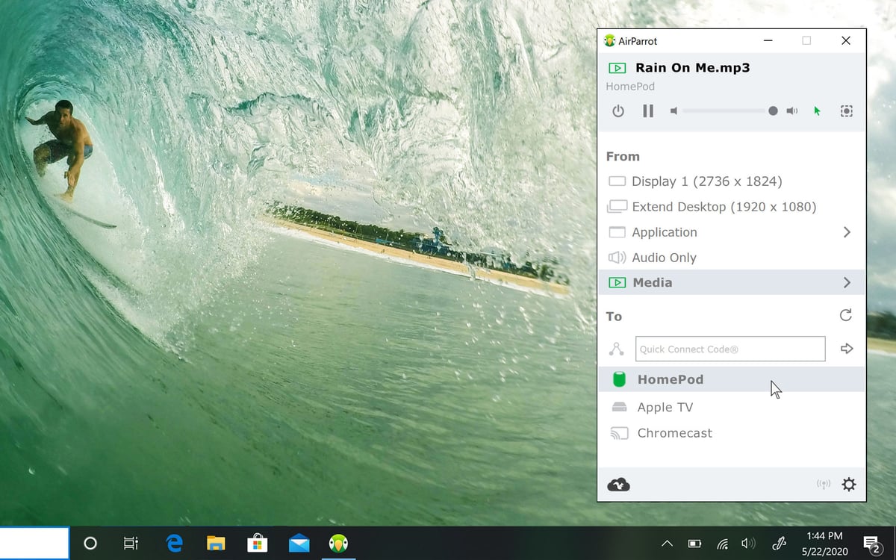Screen dimensions: 896x560
Task: Click the fullscreen frame icon
Action: (x=846, y=111)
